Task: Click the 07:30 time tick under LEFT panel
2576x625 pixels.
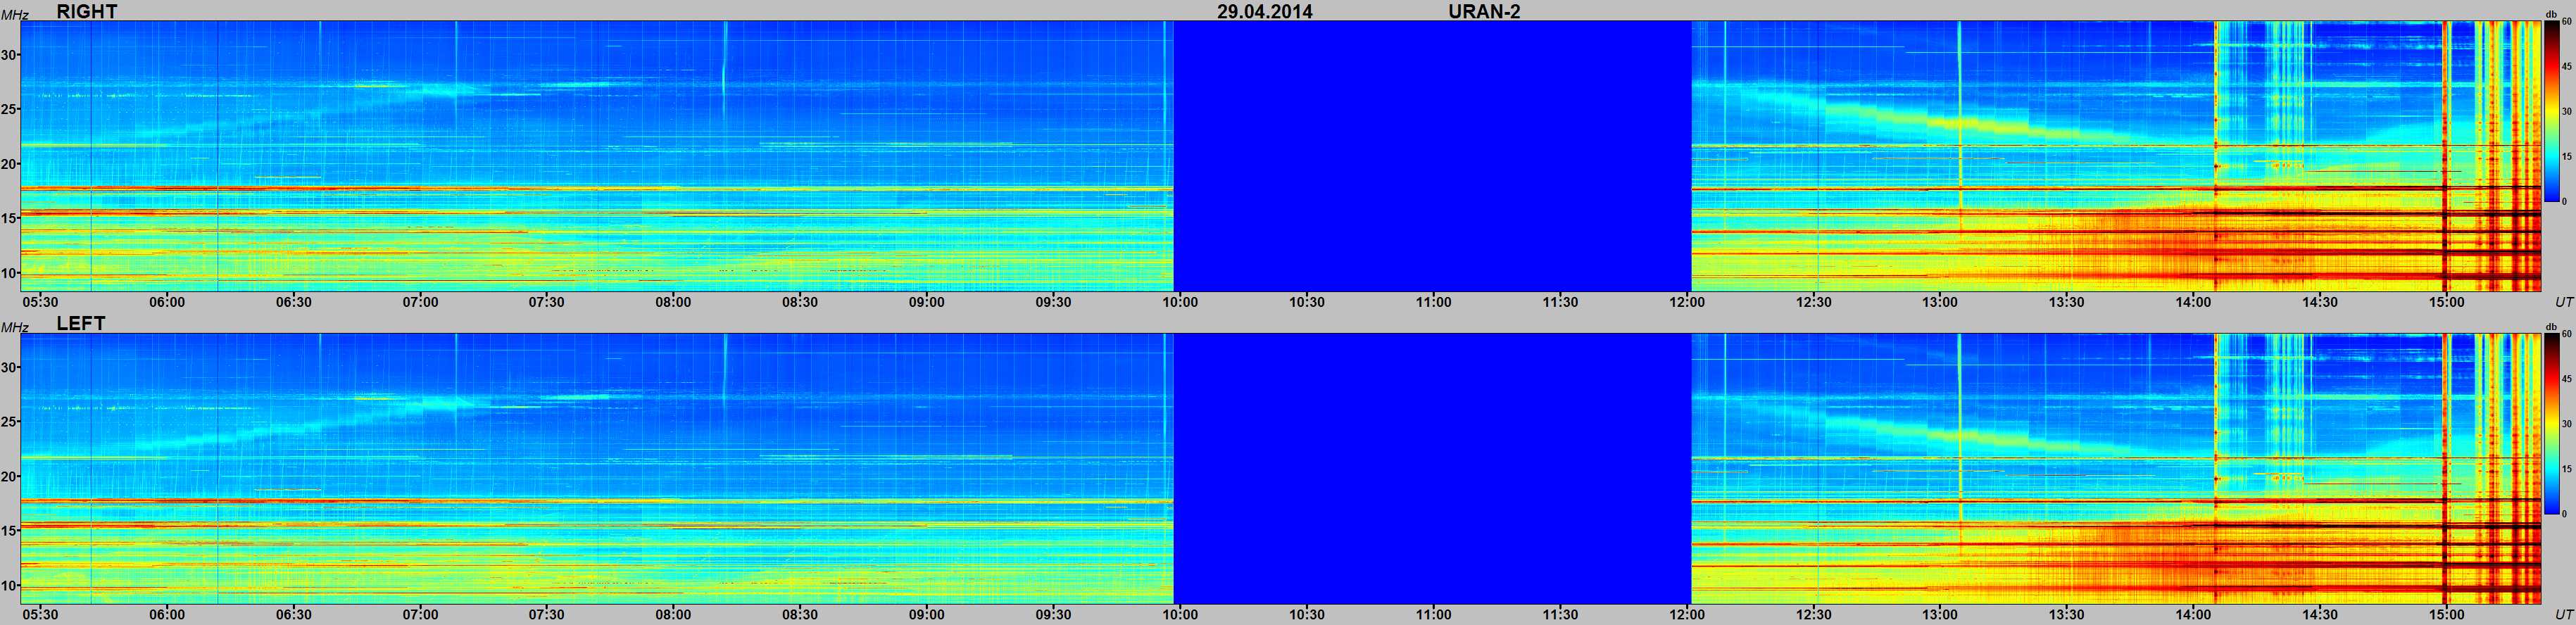Action: click(x=547, y=614)
